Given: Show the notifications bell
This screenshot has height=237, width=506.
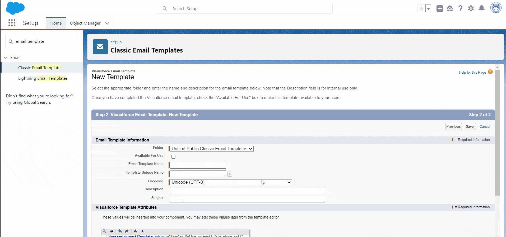Looking at the screenshot, I should pos(482,8).
